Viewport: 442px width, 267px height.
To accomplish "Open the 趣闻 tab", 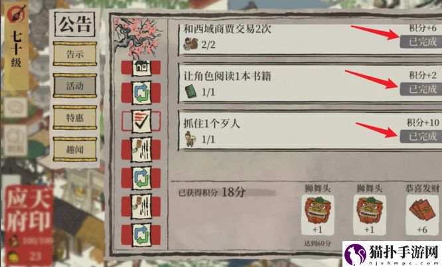I will [x=75, y=149].
